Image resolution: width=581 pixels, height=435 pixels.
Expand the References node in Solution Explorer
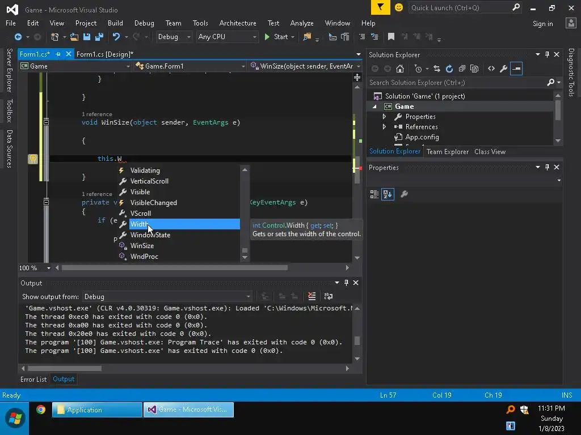pyautogui.click(x=384, y=126)
